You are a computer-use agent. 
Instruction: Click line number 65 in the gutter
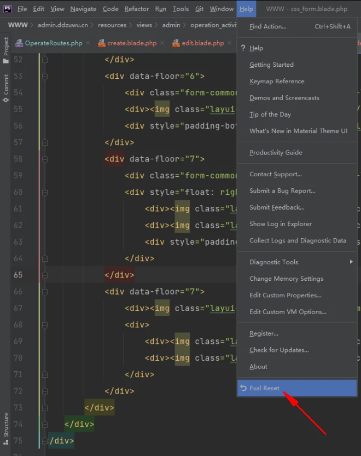pos(19,275)
